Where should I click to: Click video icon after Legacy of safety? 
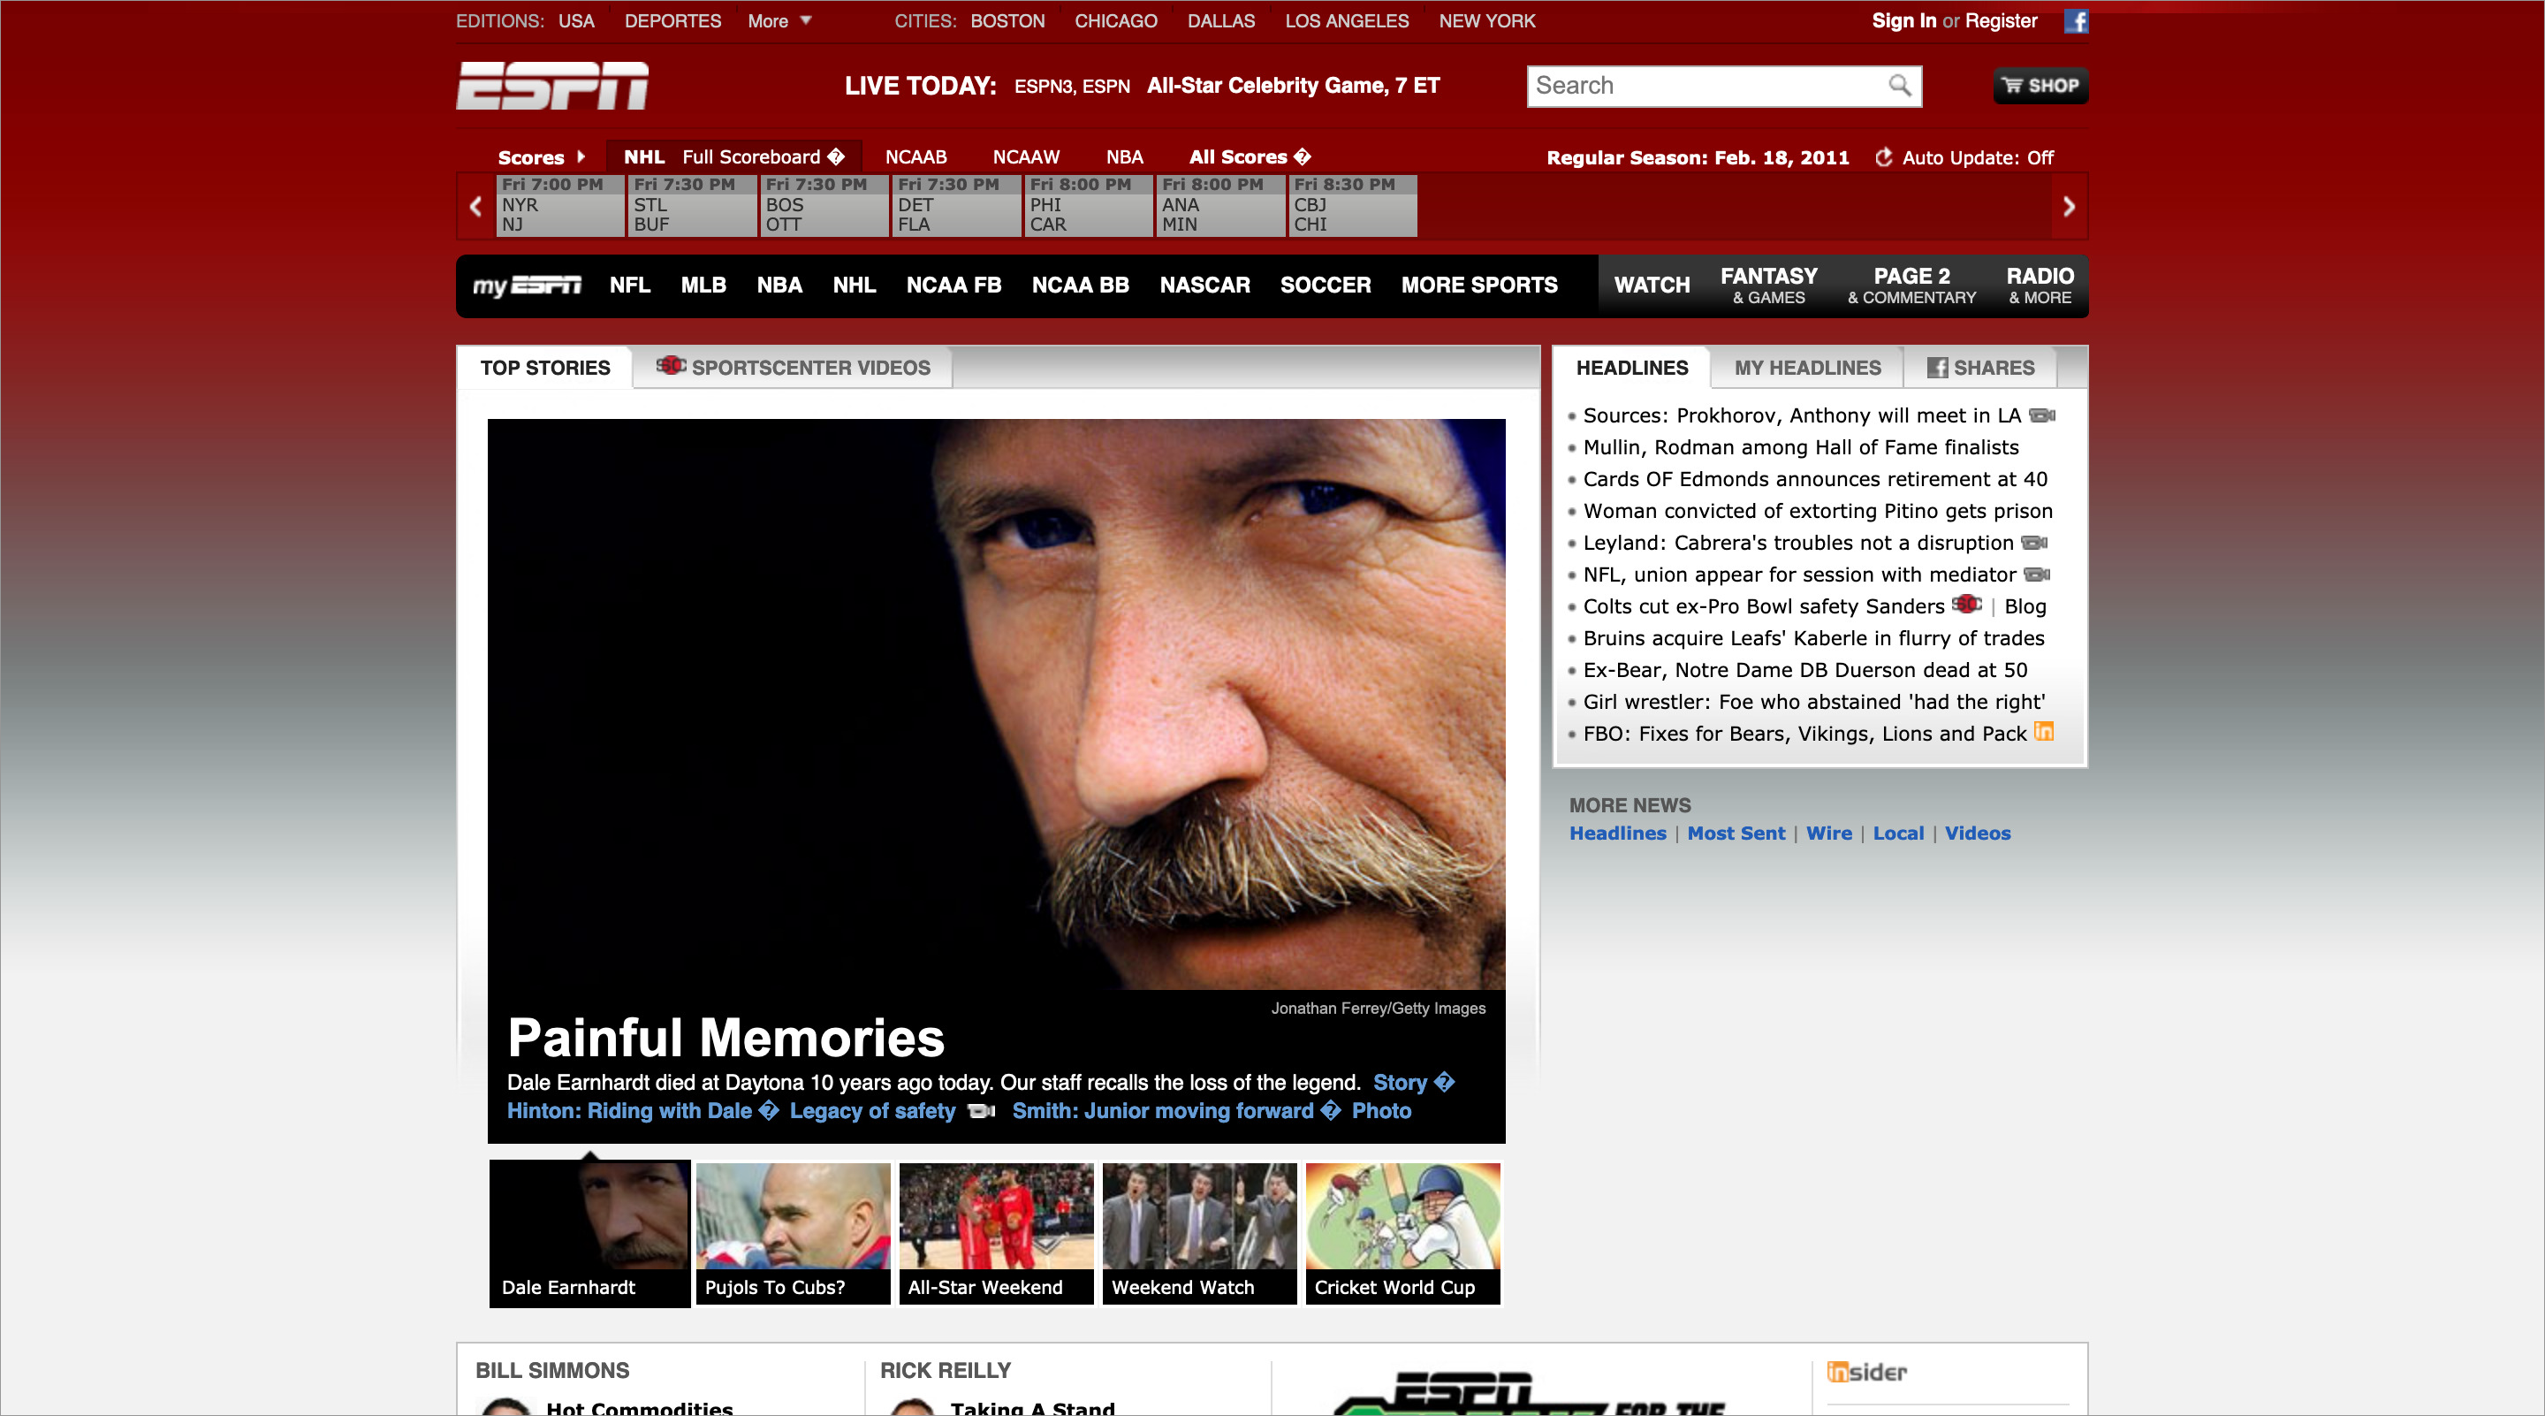(x=981, y=1111)
